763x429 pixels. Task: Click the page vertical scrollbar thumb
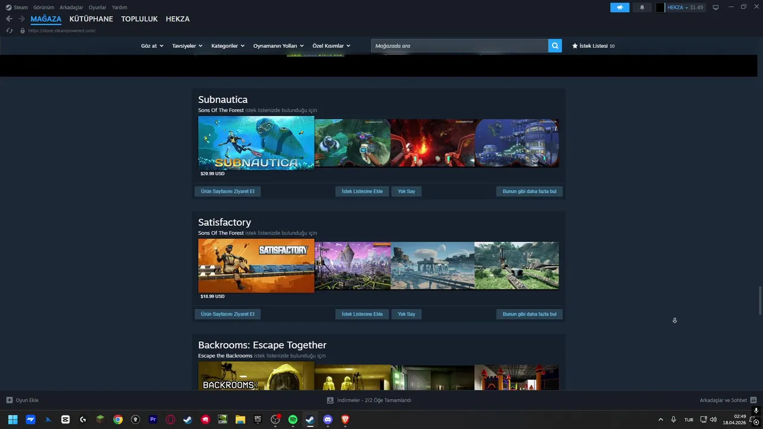point(759,301)
